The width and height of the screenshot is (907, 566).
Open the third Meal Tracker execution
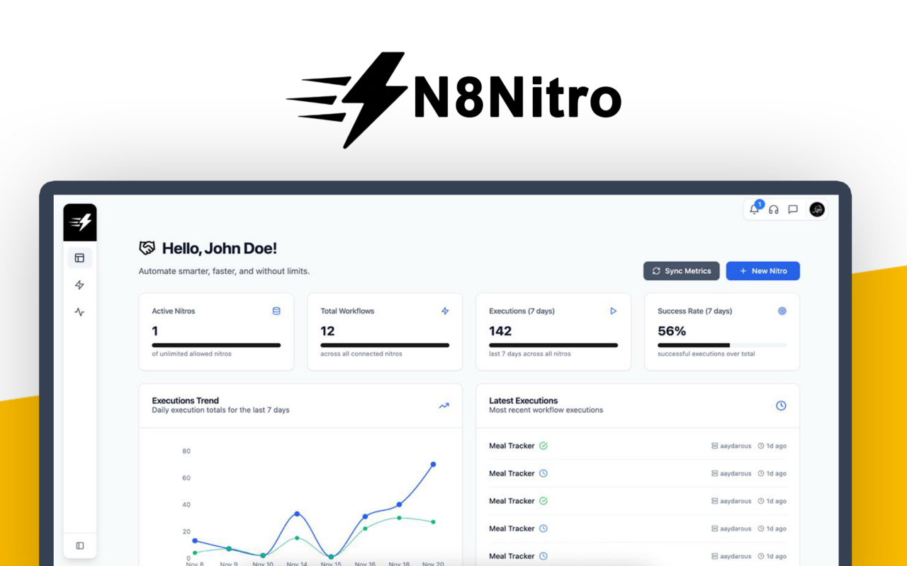[638, 501]
